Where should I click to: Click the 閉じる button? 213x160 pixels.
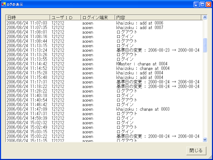pyautogui.click(x=196, y=150)
